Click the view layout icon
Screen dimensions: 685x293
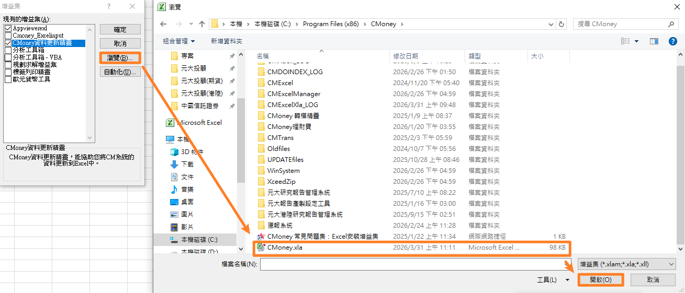[625, 41]
